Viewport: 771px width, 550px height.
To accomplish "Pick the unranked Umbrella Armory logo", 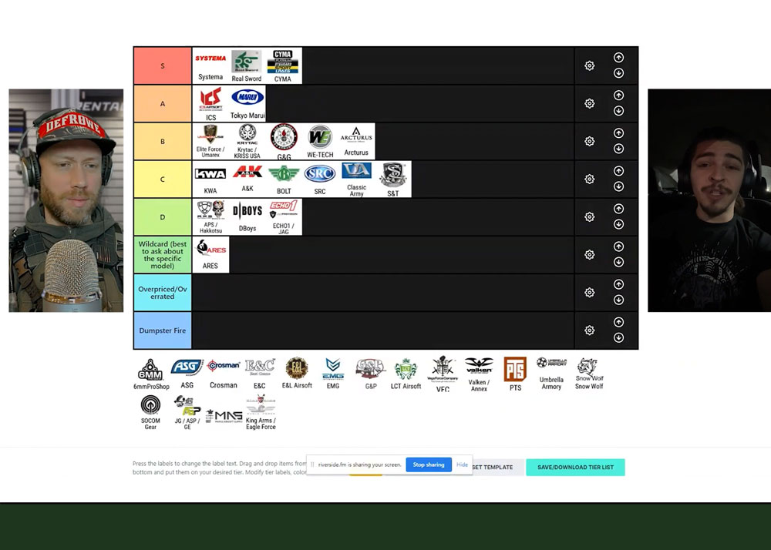I will coord(552,374).
